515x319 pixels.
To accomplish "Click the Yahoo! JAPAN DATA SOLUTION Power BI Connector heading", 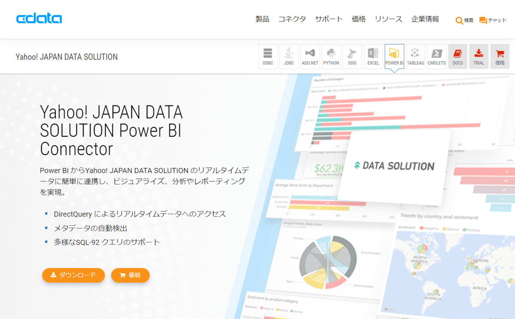I will (112, 130).
